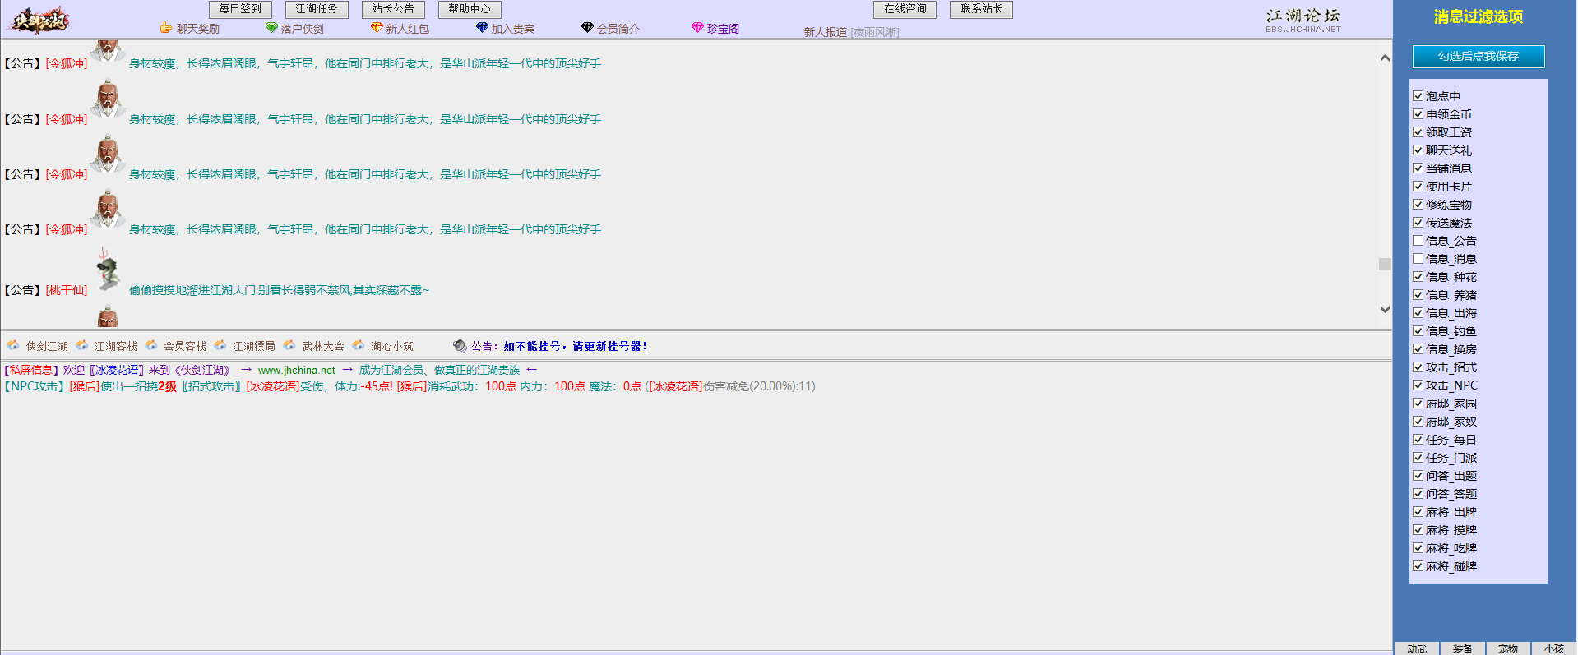Uncheck the 麻将_碰牌 checkbox
1578x655 pixels.
[1418, 566]
